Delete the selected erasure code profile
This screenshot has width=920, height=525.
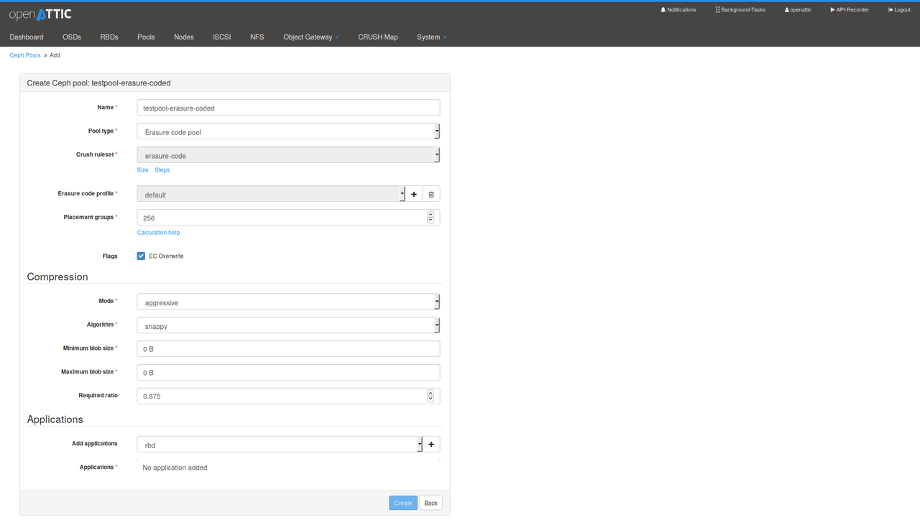(431, 194)
